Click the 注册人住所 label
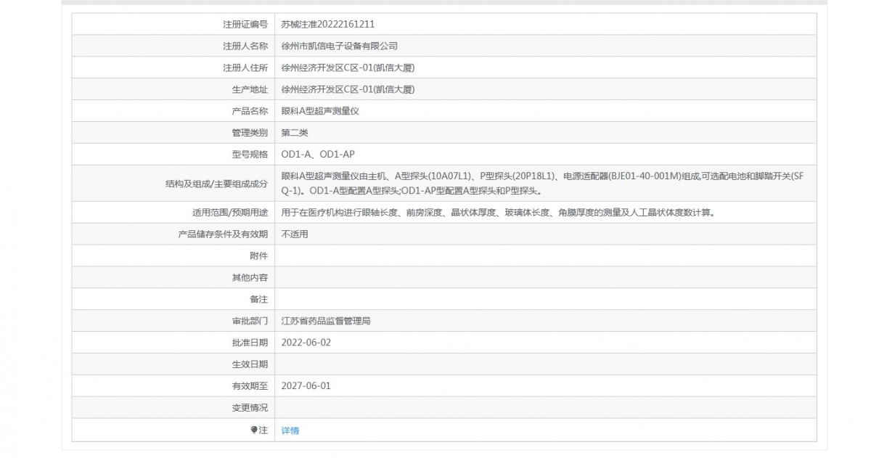 pos(245,68)
